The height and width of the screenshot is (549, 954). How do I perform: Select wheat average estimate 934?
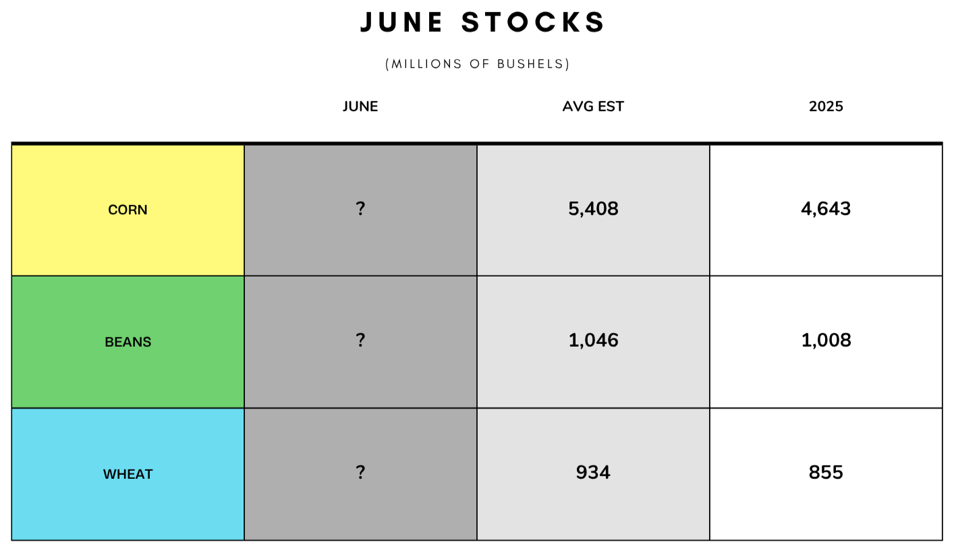pos(593,472)
